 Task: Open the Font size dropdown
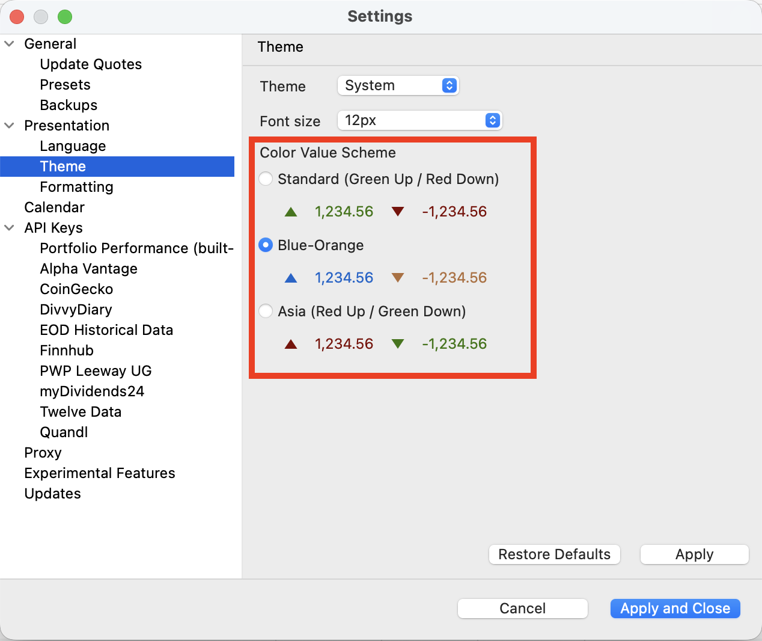[419, 120]
